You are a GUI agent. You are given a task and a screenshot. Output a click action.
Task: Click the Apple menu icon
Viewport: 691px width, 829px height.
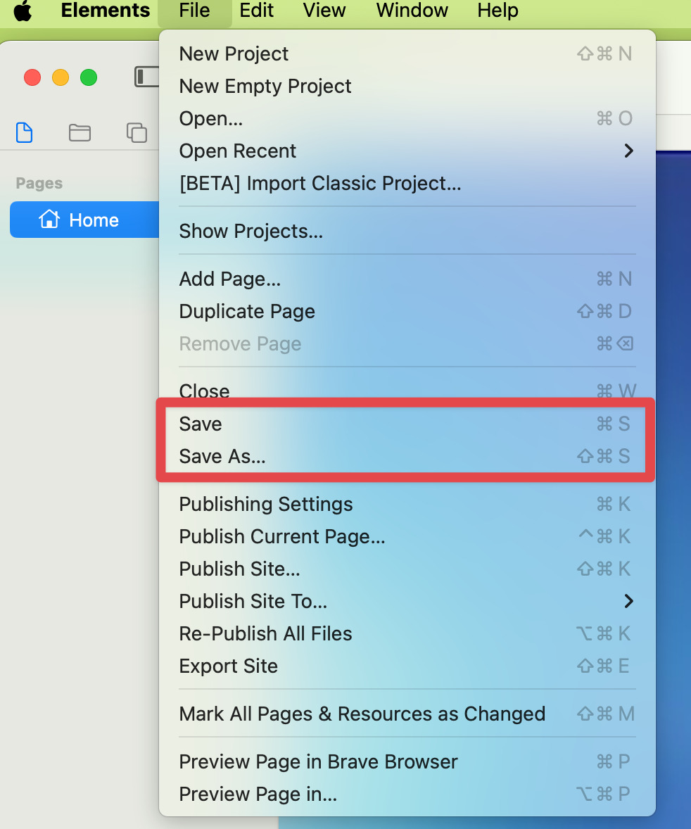23,11
